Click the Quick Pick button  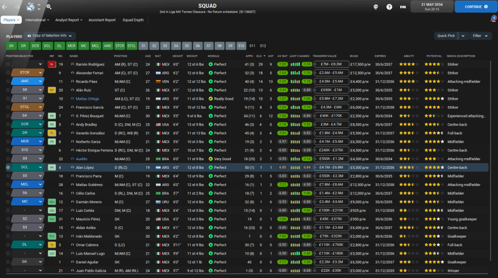click(446, 36)
